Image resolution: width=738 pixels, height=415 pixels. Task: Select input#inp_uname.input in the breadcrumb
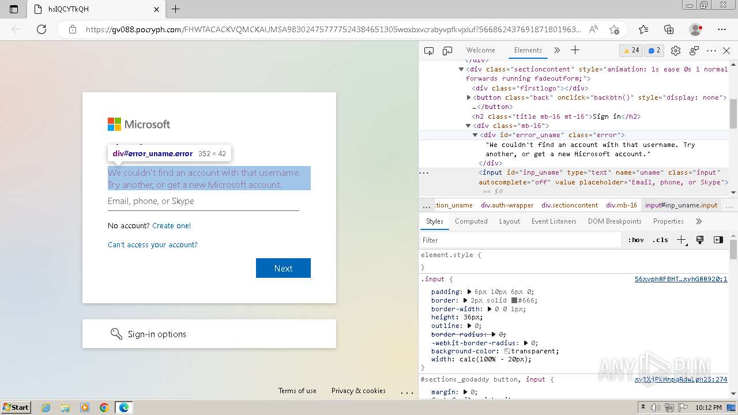(681, 205)
